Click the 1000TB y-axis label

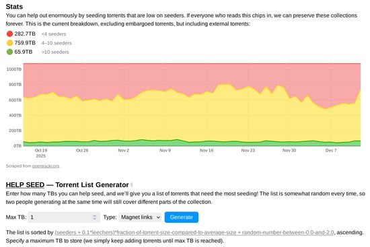point(14,69)
